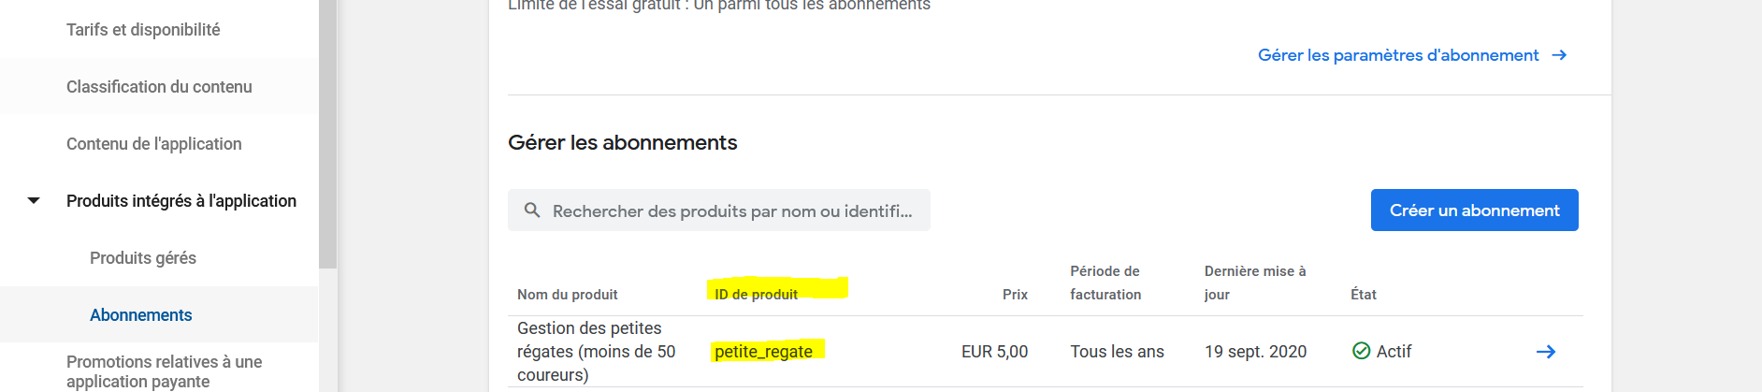Click the green Actif status checkmark
This screenshot has width=1762, height=392.
tap(1362, 351)
